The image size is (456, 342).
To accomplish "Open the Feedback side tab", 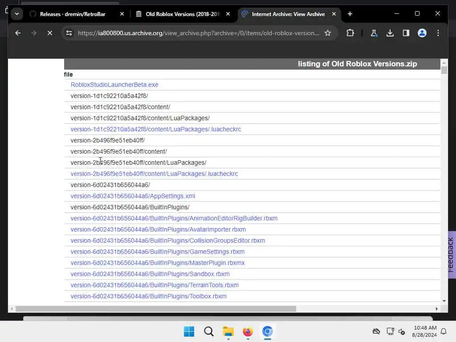I will coord(452,255).
